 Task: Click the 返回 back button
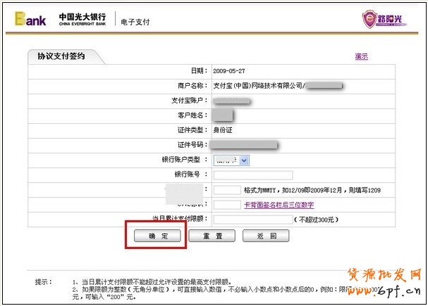(265, 236)
